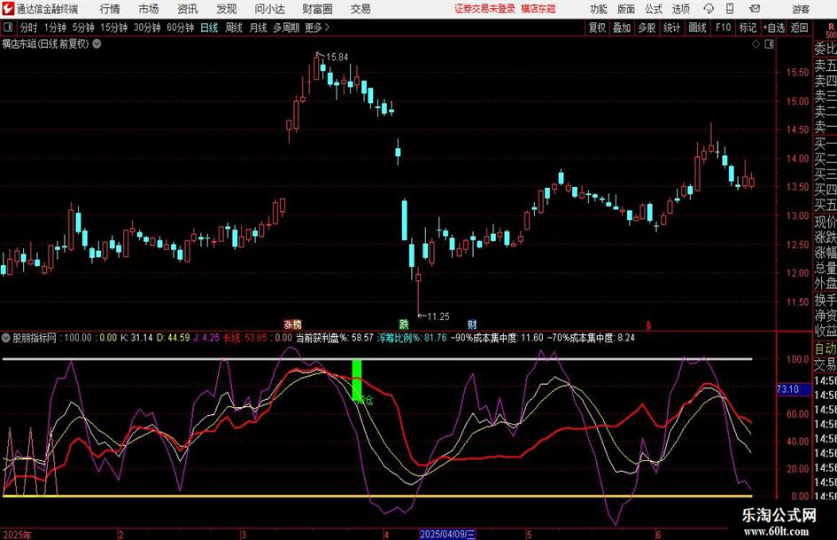Open the mobile phone icon

click(730, 9)
